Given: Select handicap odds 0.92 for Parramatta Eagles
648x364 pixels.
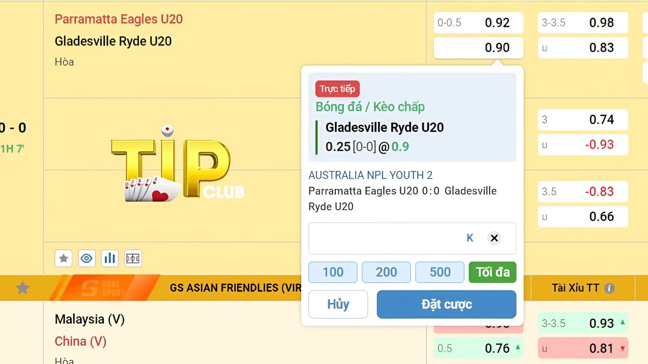Looking at the screenshot, I should coord(478,23).
